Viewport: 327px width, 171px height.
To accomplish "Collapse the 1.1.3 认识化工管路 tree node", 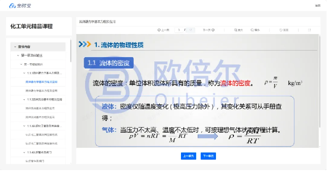I will coord(24,126).
